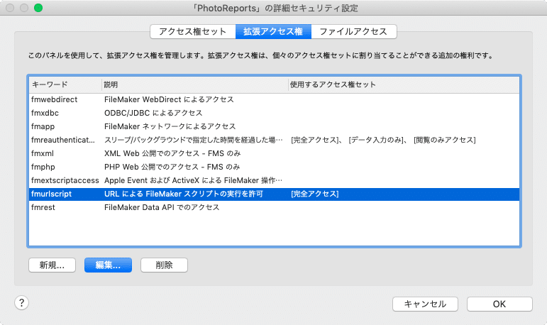Click the 新規... button
Image resolution: width=547 pixels, height=325 pixels.
pyautogui.click(x=52, y=265)
